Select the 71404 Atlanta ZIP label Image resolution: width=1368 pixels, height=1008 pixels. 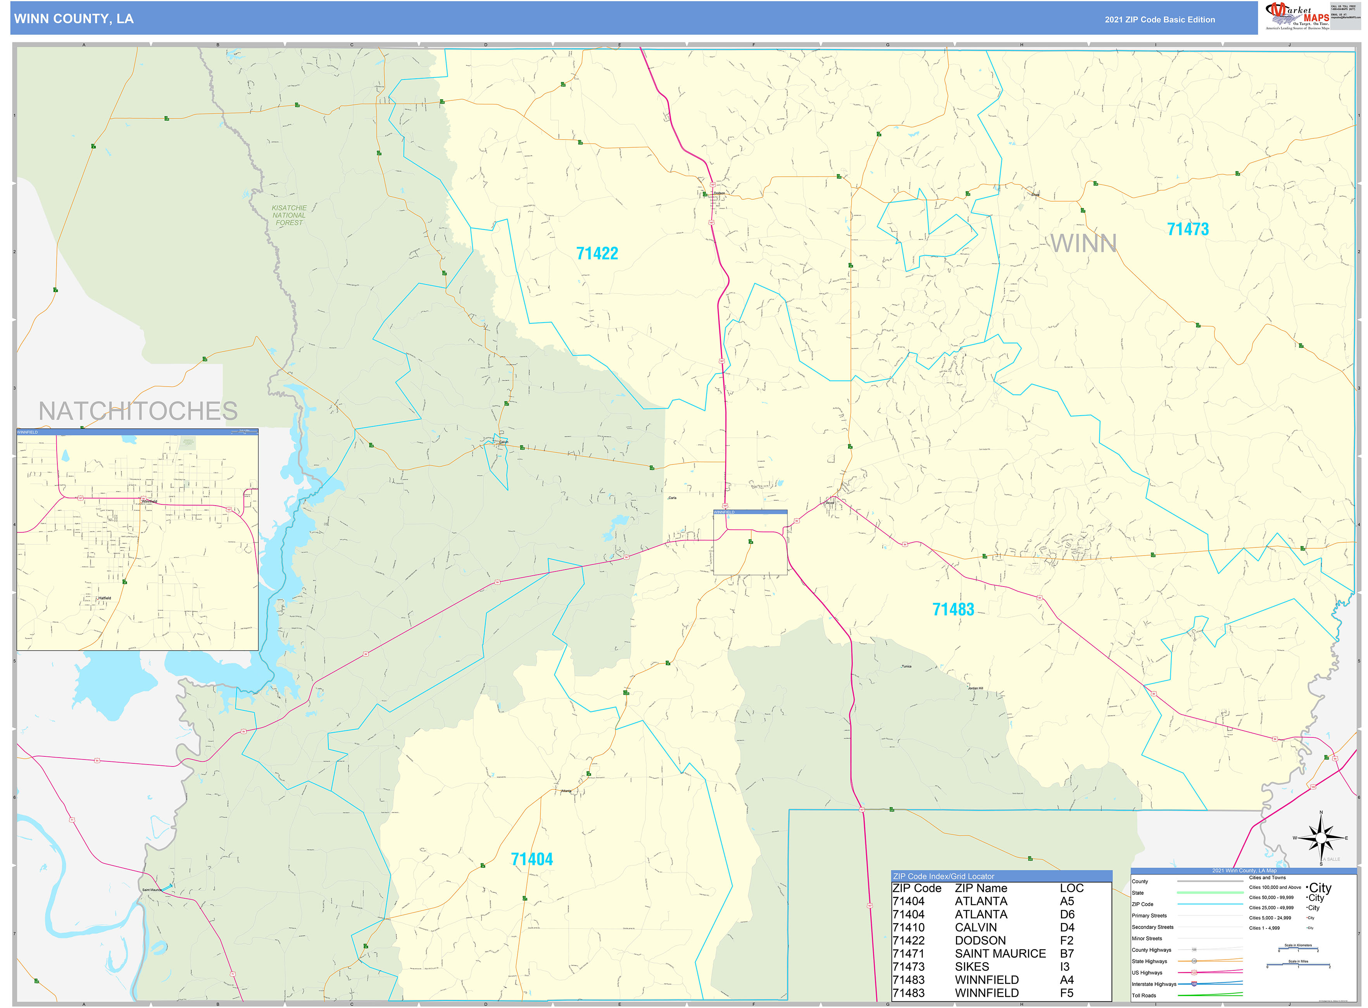[x=533, y=858]
